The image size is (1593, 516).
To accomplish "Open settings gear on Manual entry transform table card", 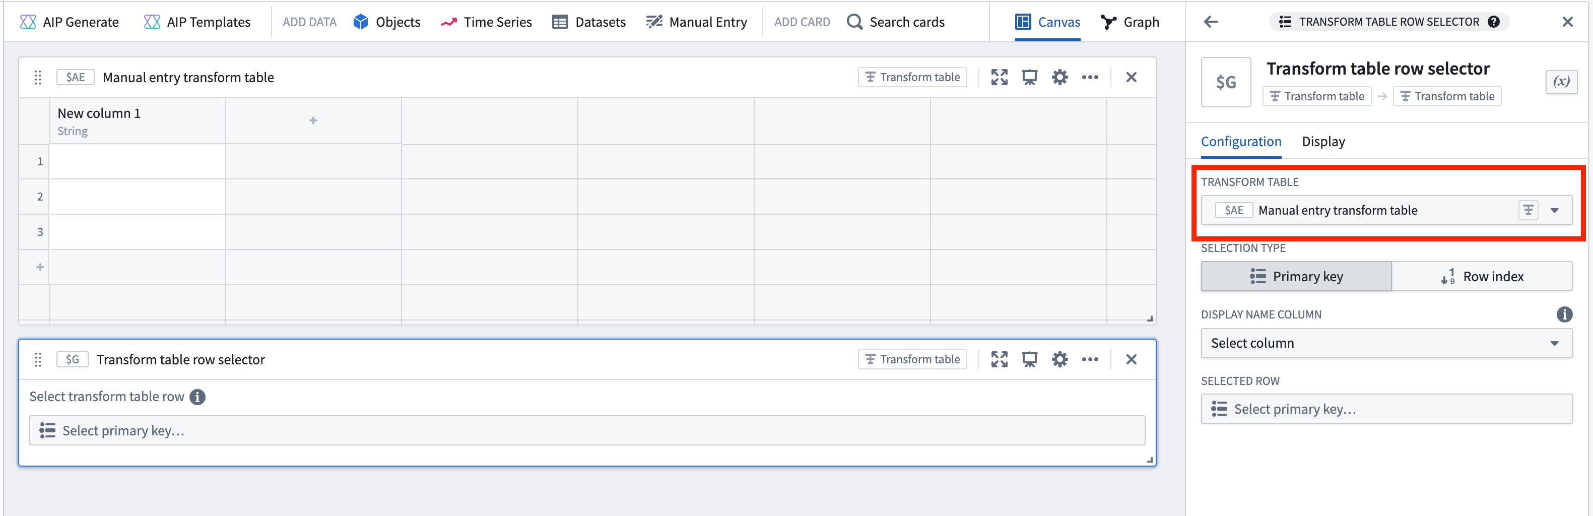I will coord(1059,77).
